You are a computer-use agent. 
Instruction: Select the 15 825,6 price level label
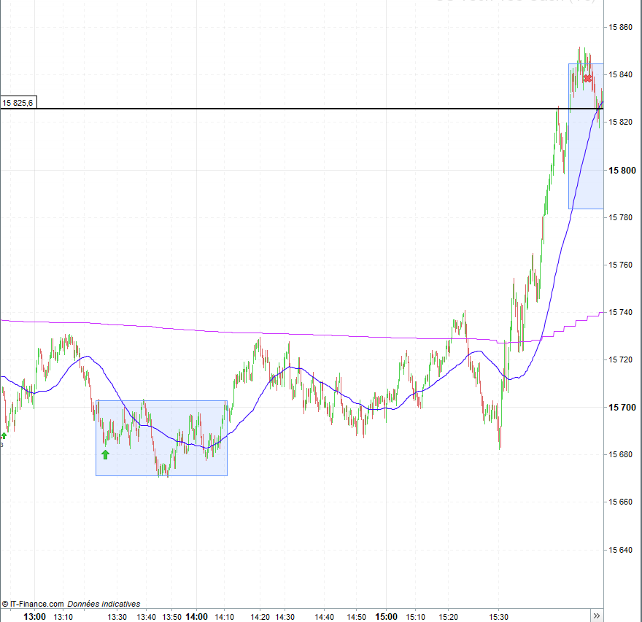(x=18, y=103)
